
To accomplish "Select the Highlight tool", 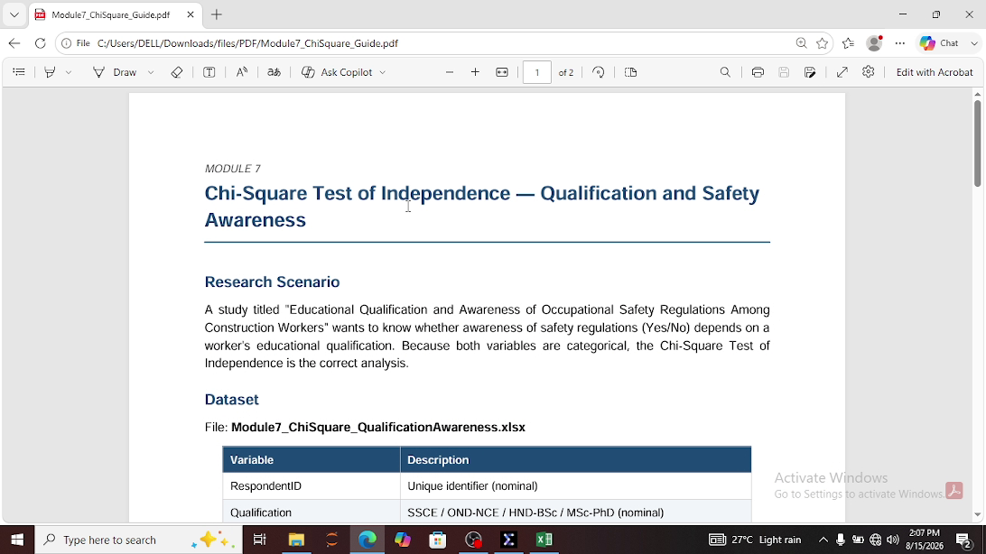I will 50,72.
